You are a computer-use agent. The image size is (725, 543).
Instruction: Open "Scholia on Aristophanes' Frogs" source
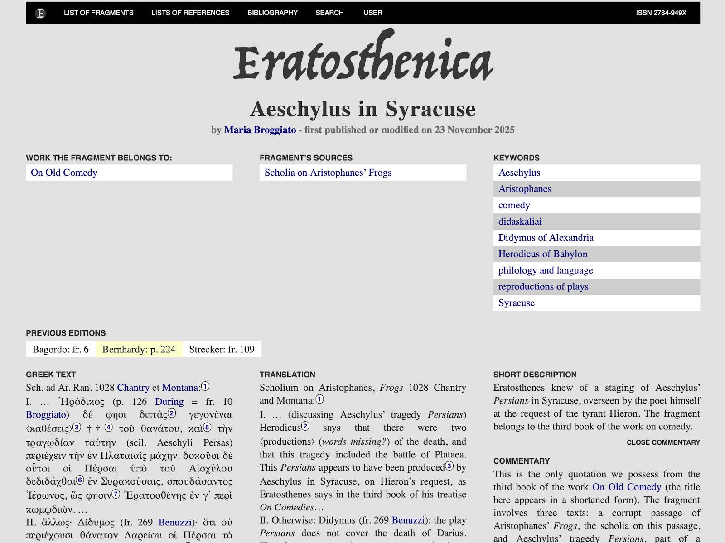point(328,173)
